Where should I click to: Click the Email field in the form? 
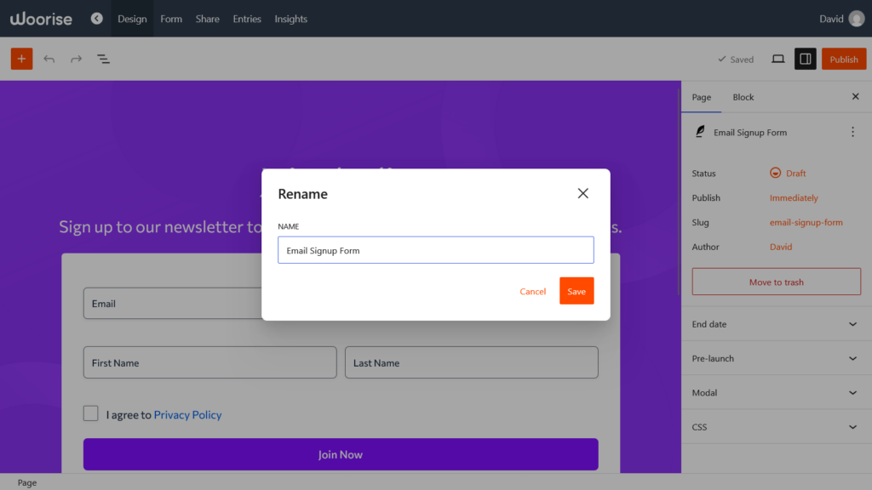pos(172,304)
